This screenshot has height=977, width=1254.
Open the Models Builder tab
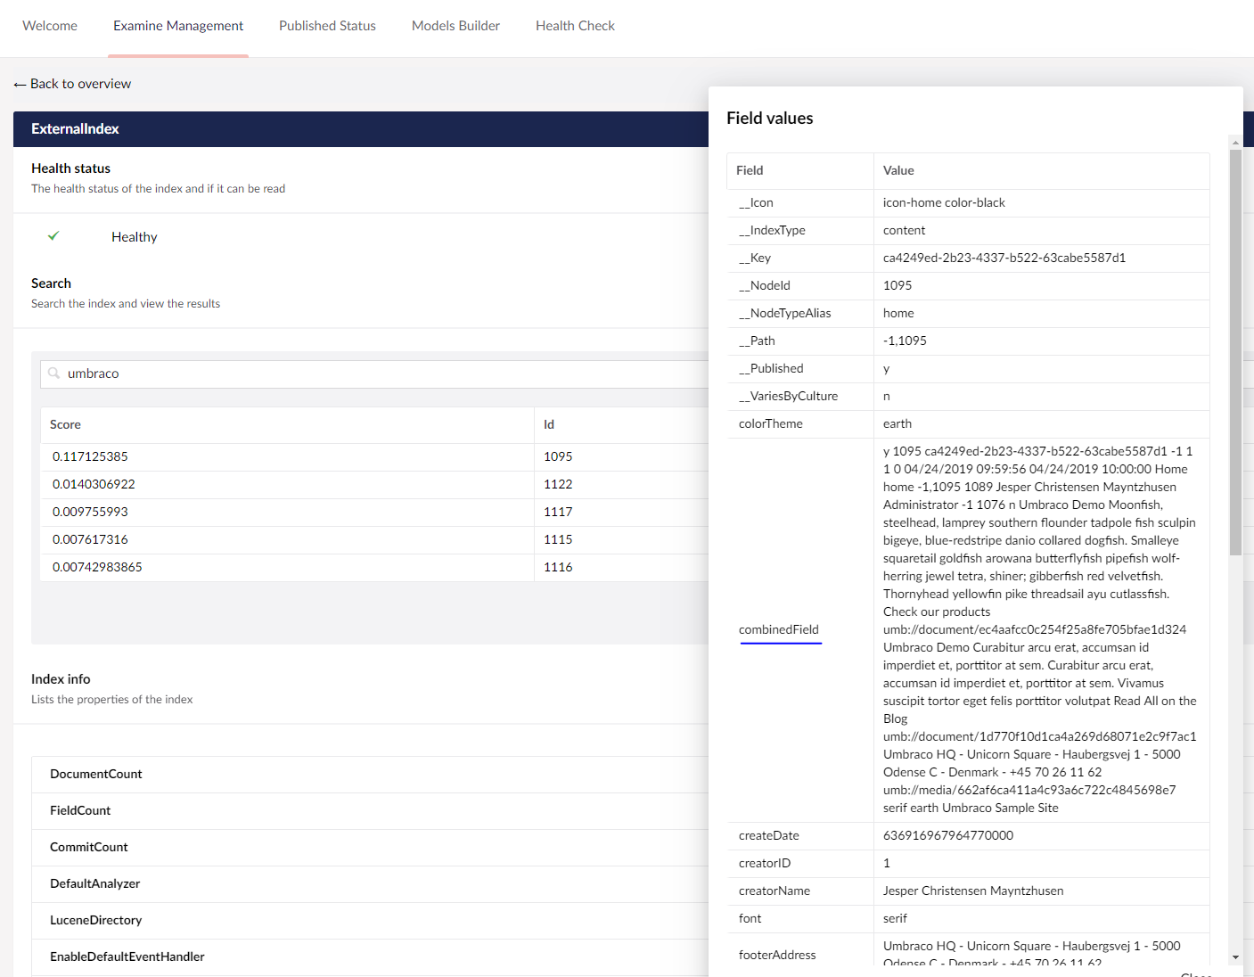coord(455,26)
